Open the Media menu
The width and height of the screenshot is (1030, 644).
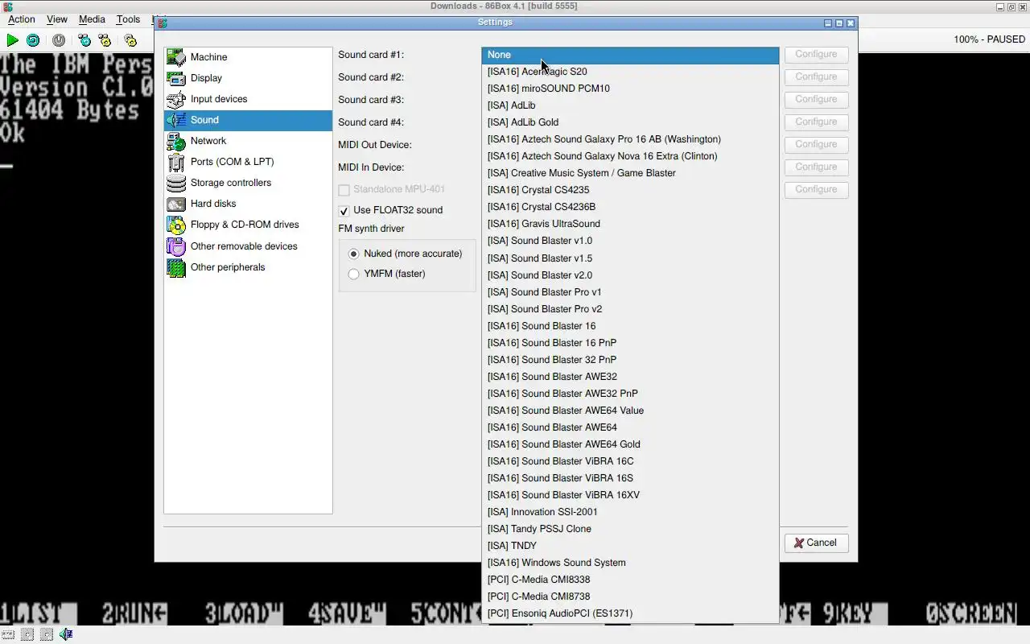(92, 19)
